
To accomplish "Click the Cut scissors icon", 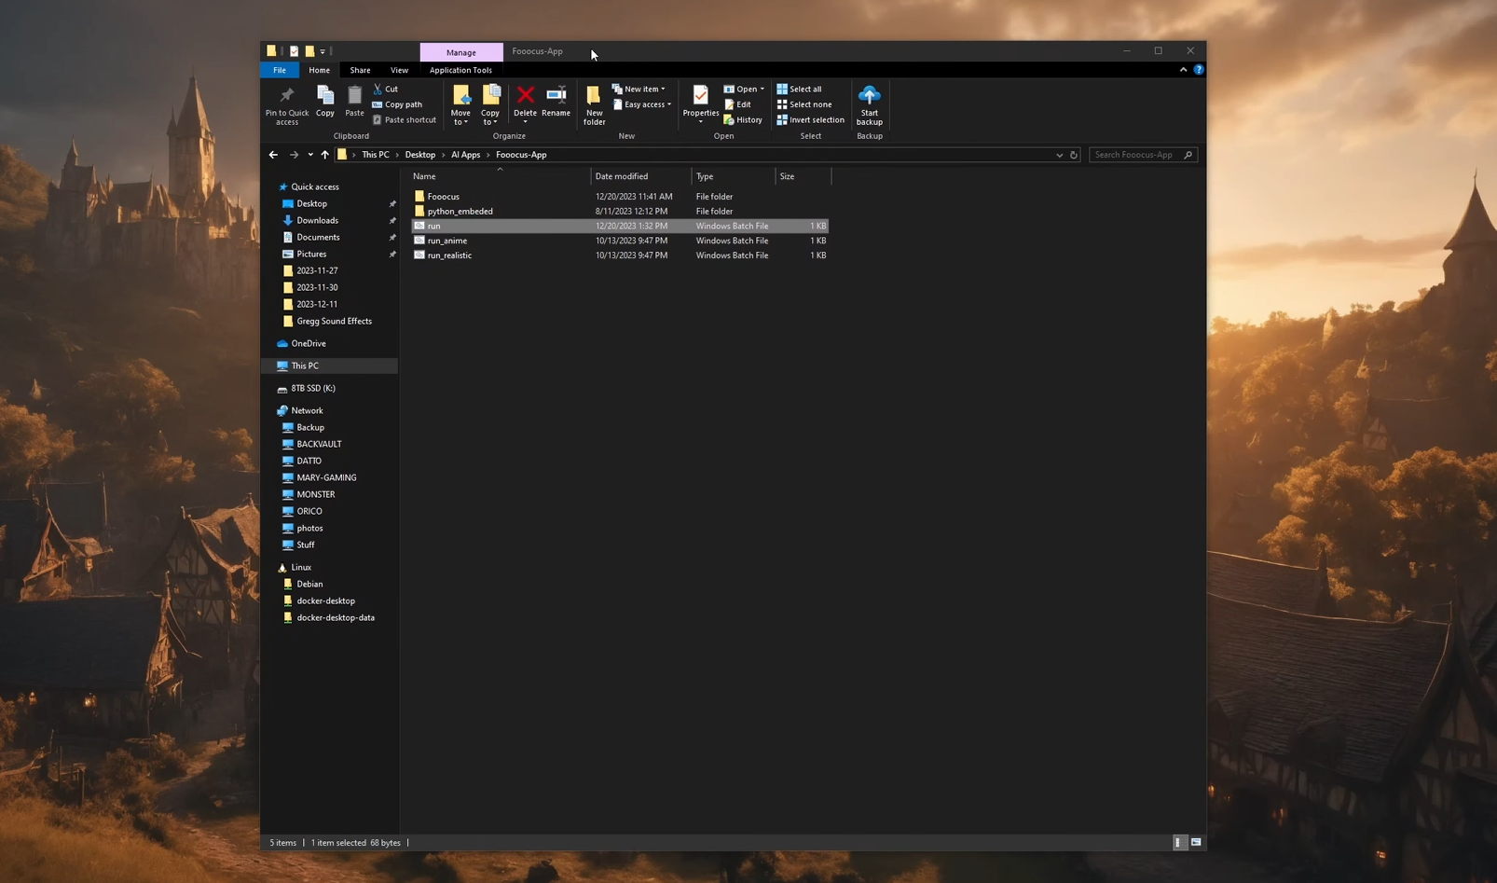I will pos(378,90).
